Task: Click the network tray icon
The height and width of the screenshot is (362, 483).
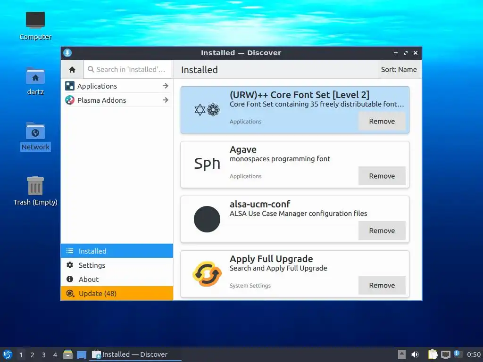Action: (x=445, y=355)
